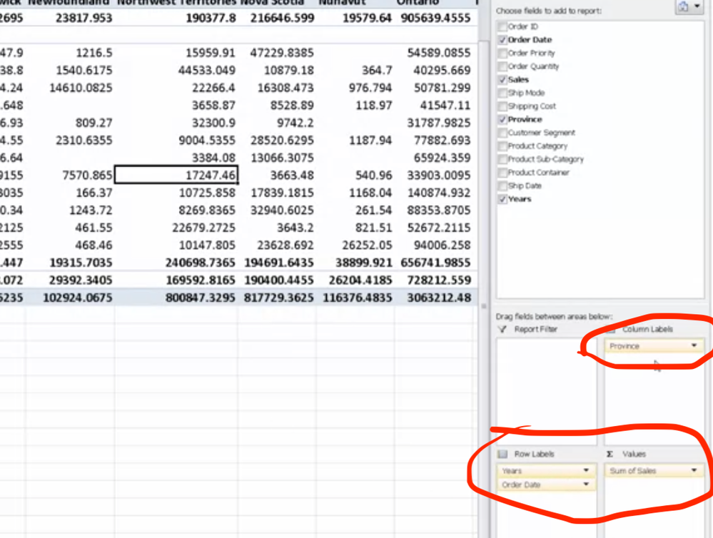Select the cell containing 905639.4555
Screen dimensions: 713x538
(x=434, y=18)
